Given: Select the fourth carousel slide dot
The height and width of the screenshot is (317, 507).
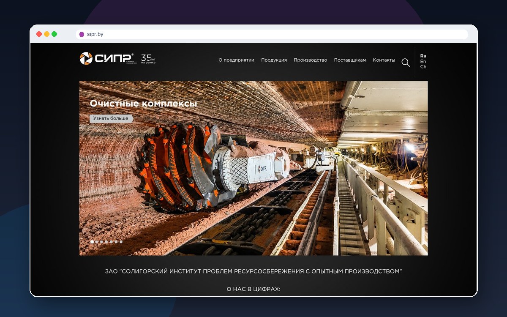Looking at the screenshot, I should [106, 242].
